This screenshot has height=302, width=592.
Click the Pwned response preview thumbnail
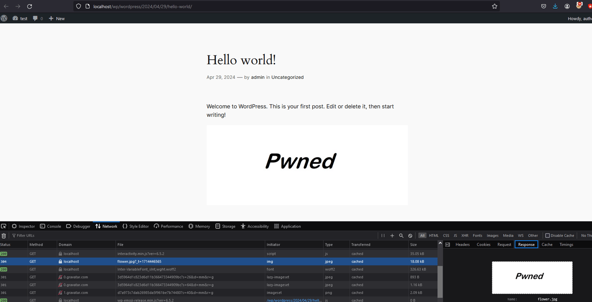[x=532, y=277]
